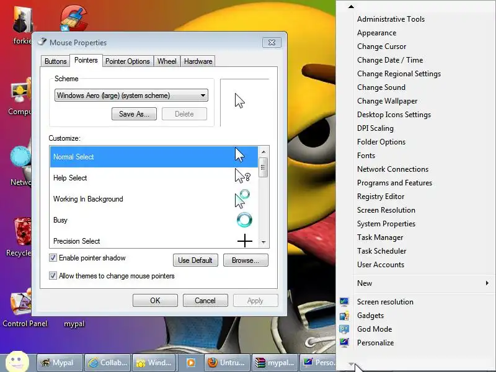
Task: Switch to Collab... Internet Explorer taskbar button
Action: tap(108, 363)
